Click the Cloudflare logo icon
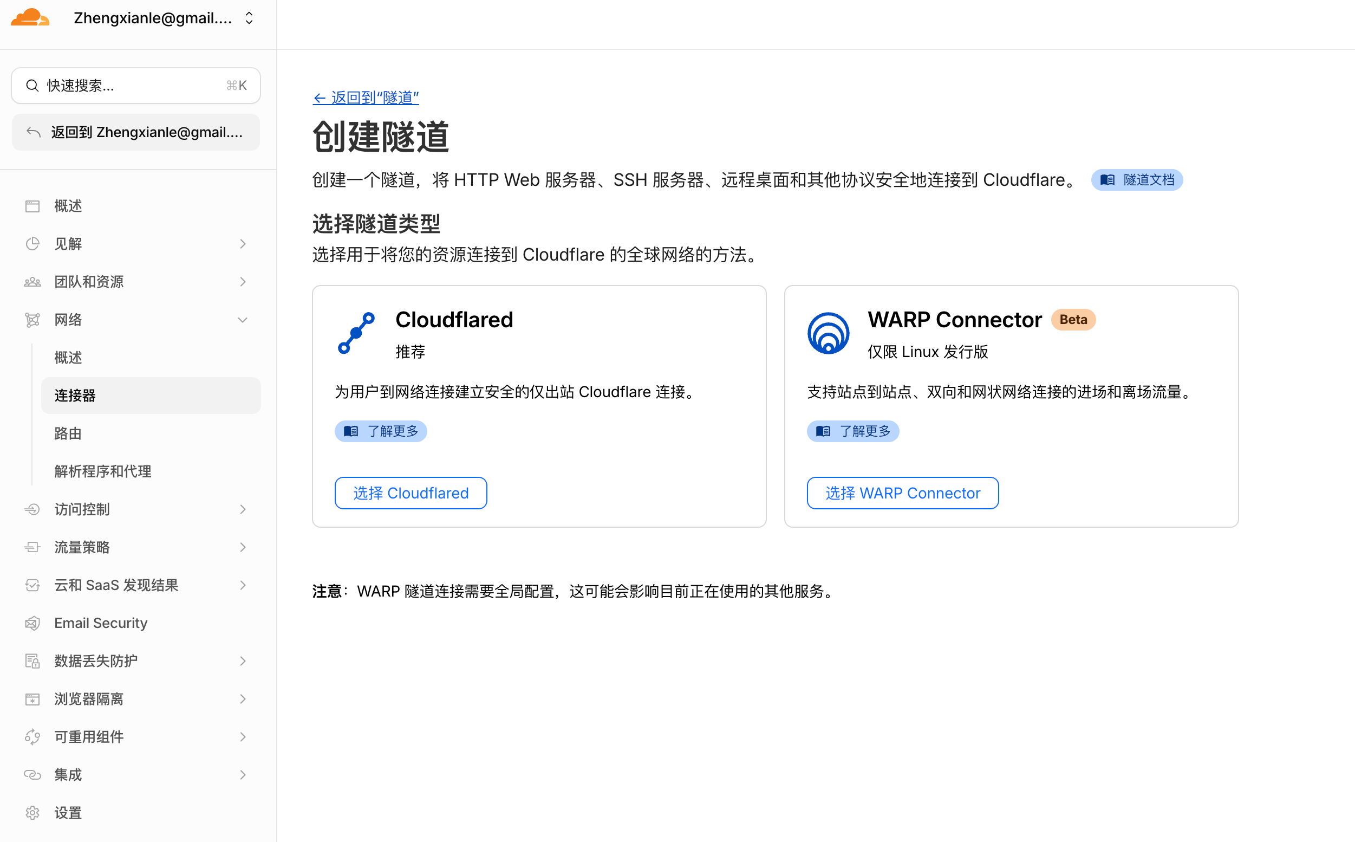 click(x=30, y=18)
